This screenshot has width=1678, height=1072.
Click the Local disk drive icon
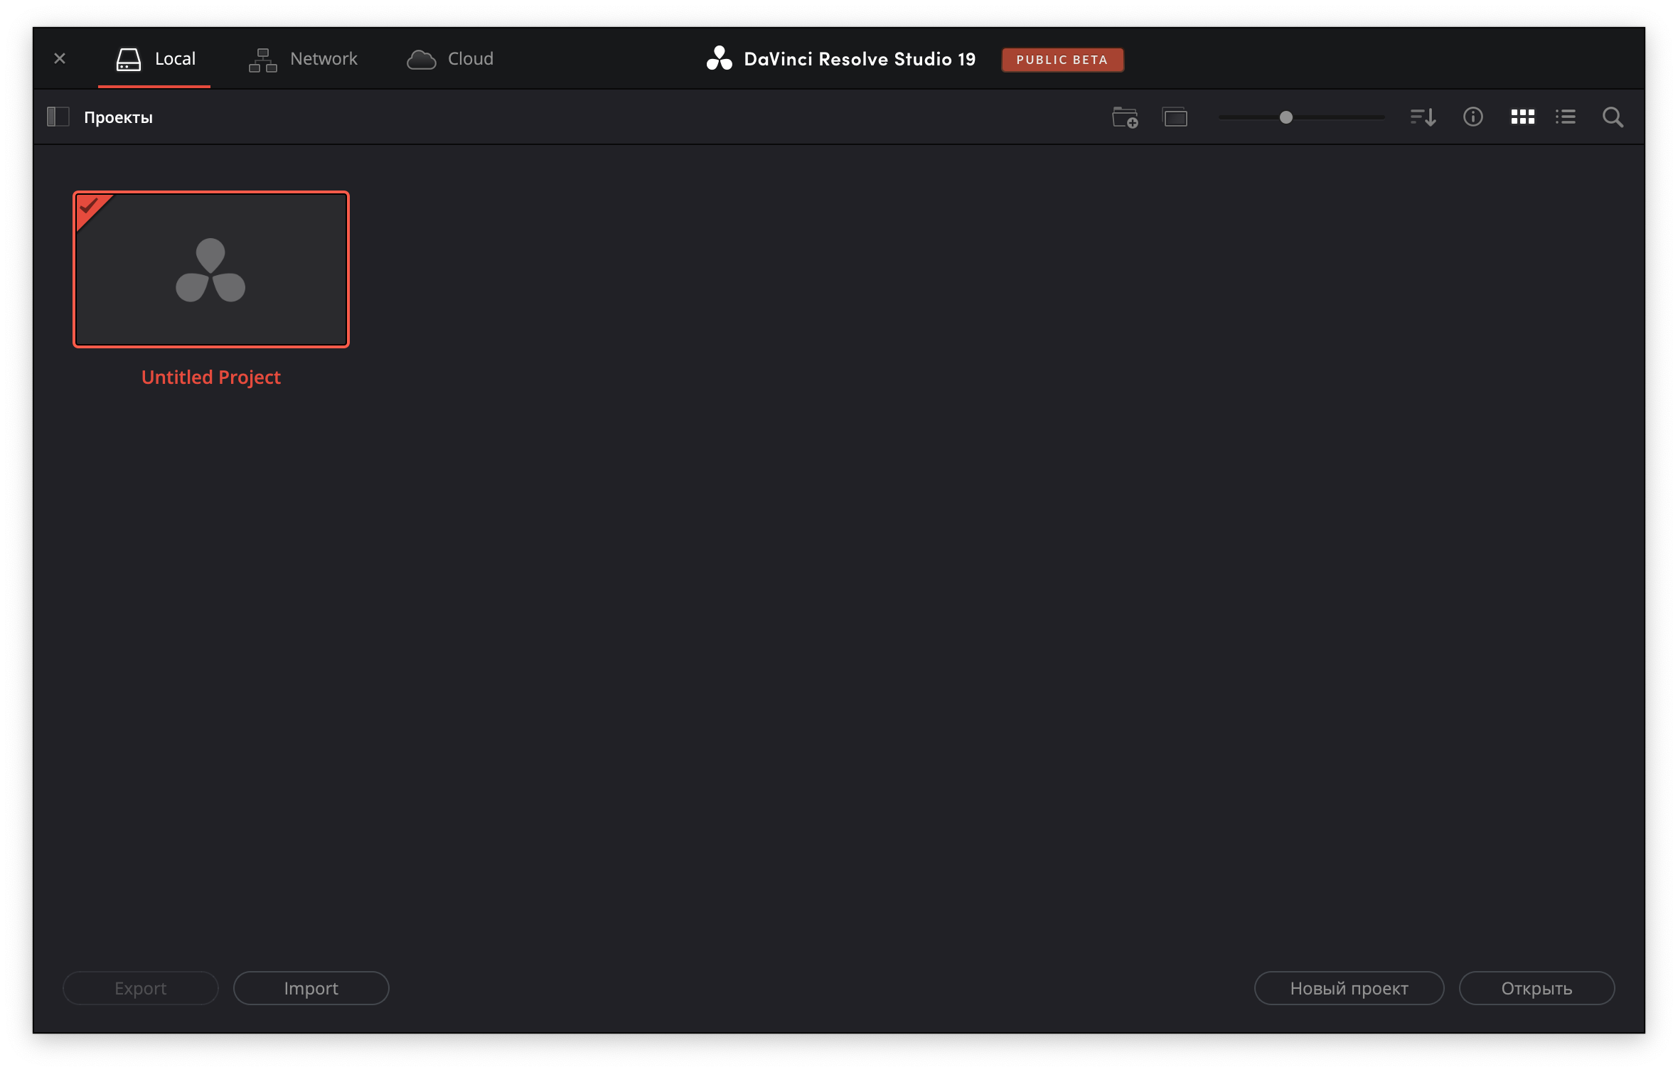click(129, 60)
